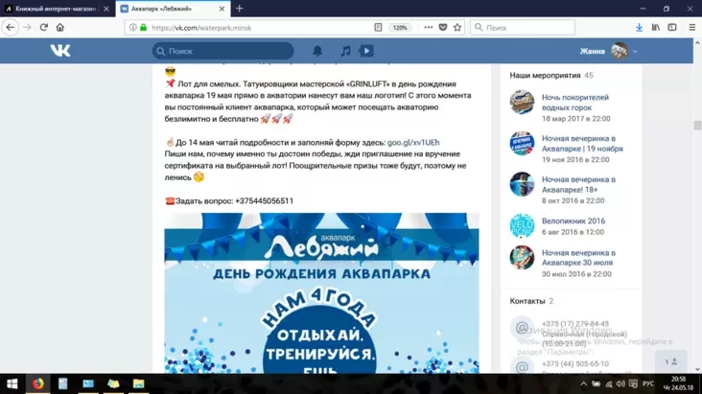Open Ночь покорителей водных горок event

(573, 102)
